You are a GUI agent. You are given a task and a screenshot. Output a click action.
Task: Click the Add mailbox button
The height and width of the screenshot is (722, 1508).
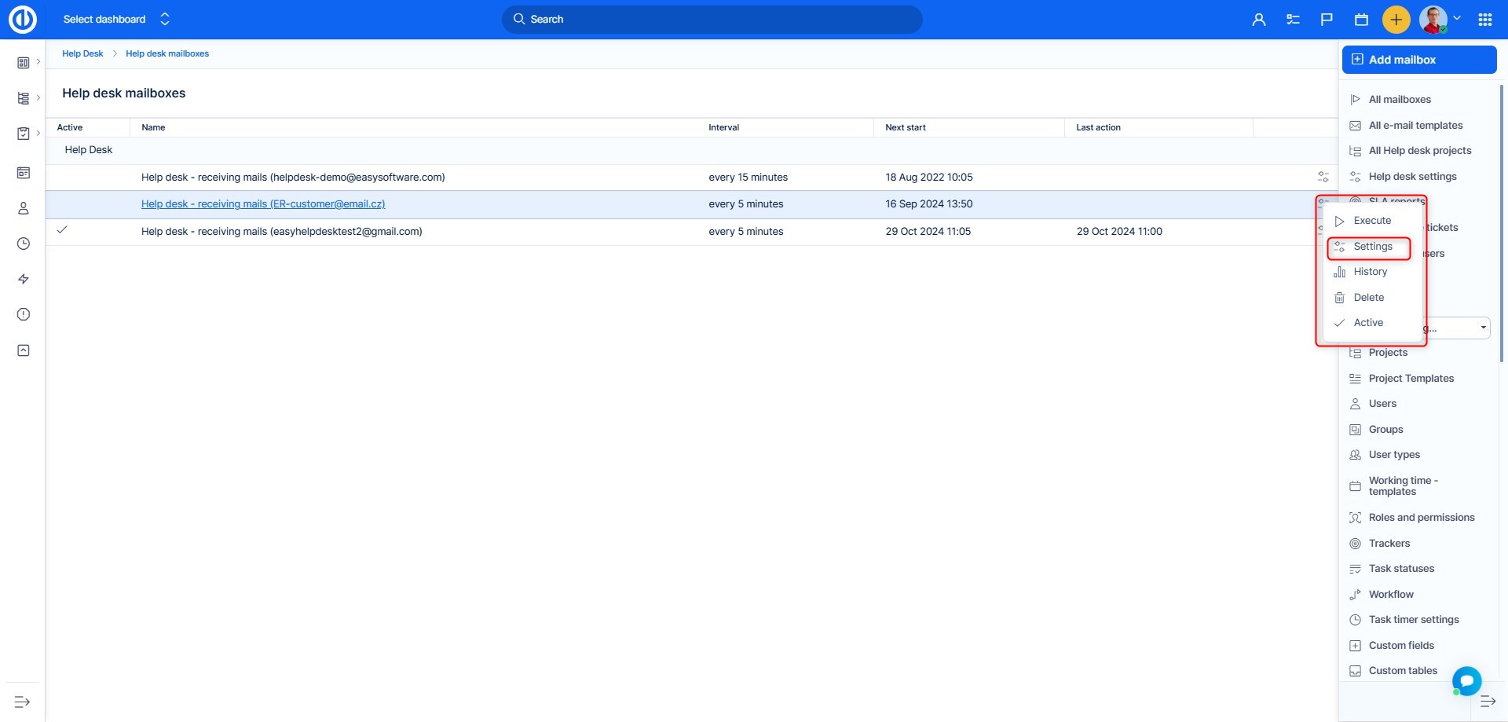pos(1418,60)
